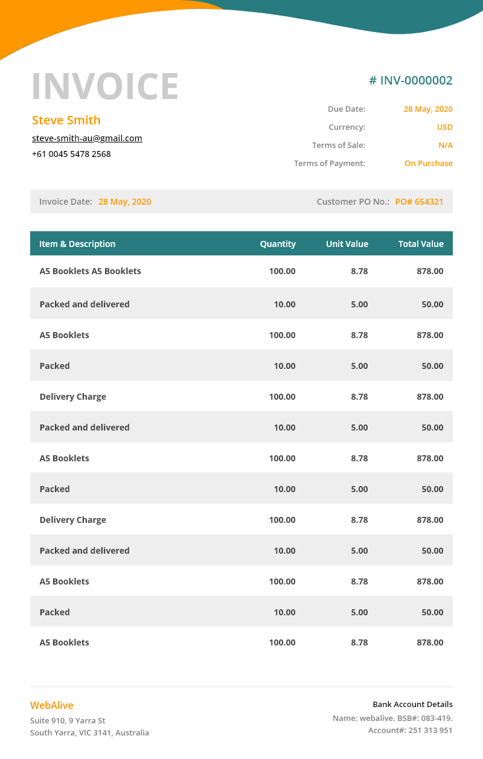Viewport: 483px width, 759px height.
Task: Click the Bank Account Details heading
Action: (x=412, y=705)
